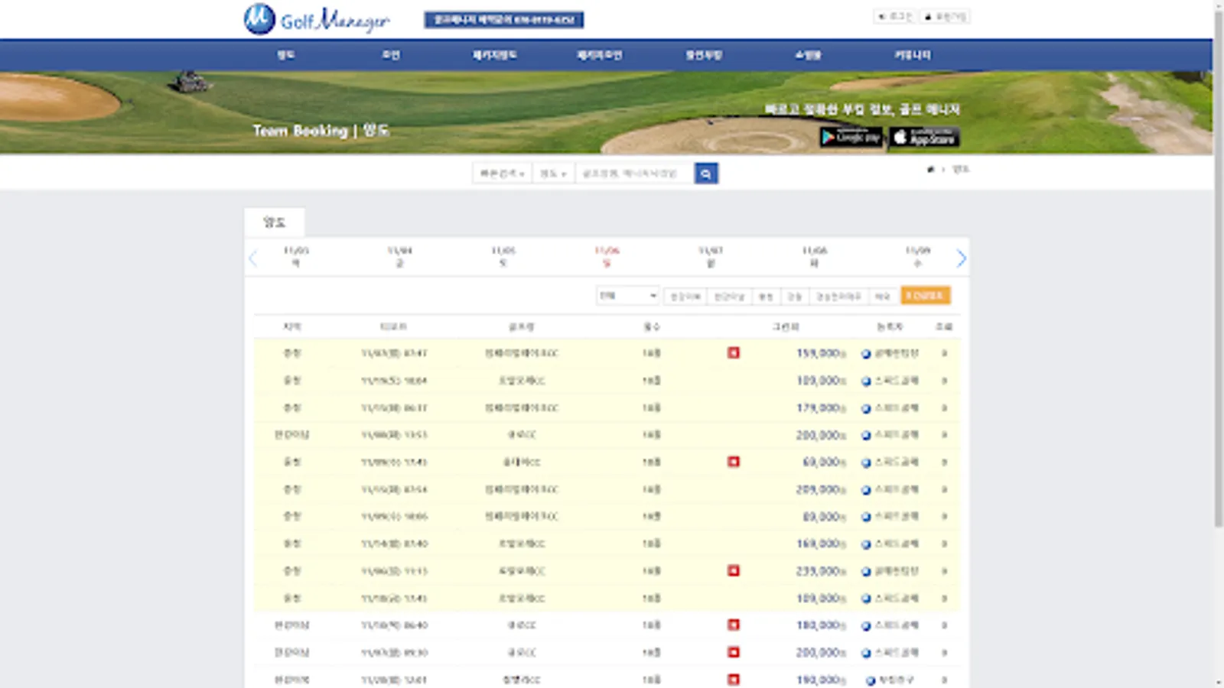Image resolution: width=1224 pixels, height=688 pixels.
Task: Open the 조인 item in the navigation bar
Action: click(x=391, y=55)
